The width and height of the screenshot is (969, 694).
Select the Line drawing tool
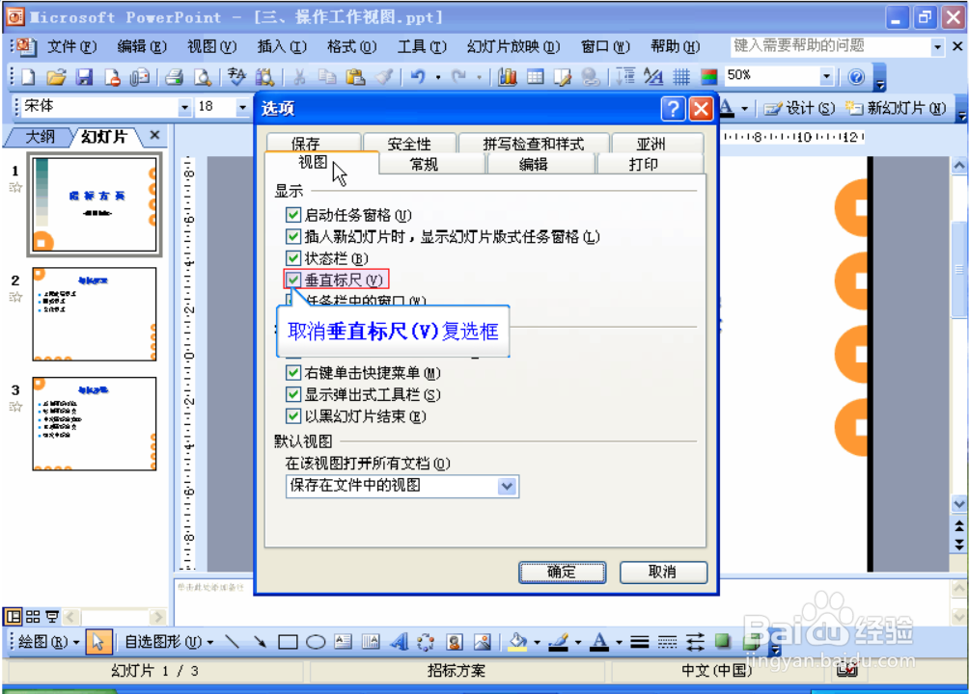click(x=233, y=642)
